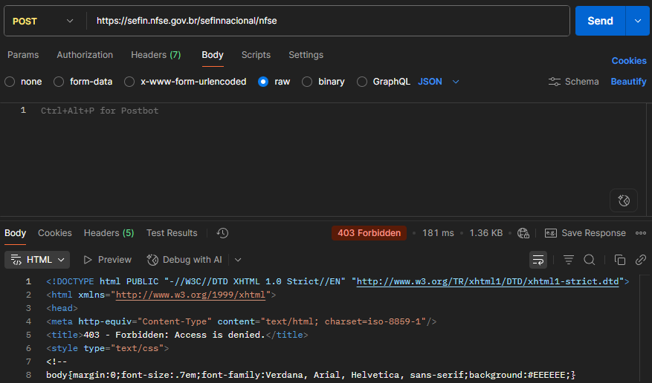Expand the JSON body format dropdown
The height and width of the screenshot is (383, 652).
coord(439,82)
